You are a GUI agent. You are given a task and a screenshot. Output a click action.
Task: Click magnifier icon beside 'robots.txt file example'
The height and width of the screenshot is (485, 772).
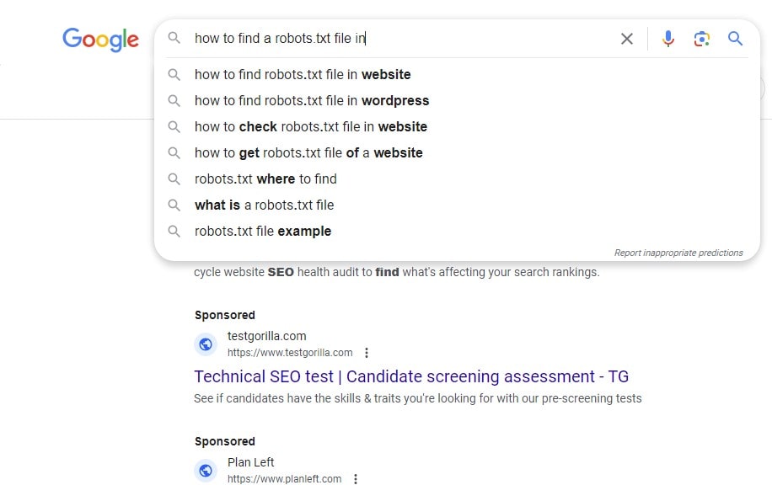tap(174, 231)
